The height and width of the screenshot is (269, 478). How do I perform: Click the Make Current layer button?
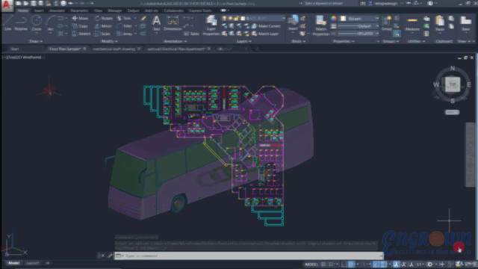click(x=266, y=26)
